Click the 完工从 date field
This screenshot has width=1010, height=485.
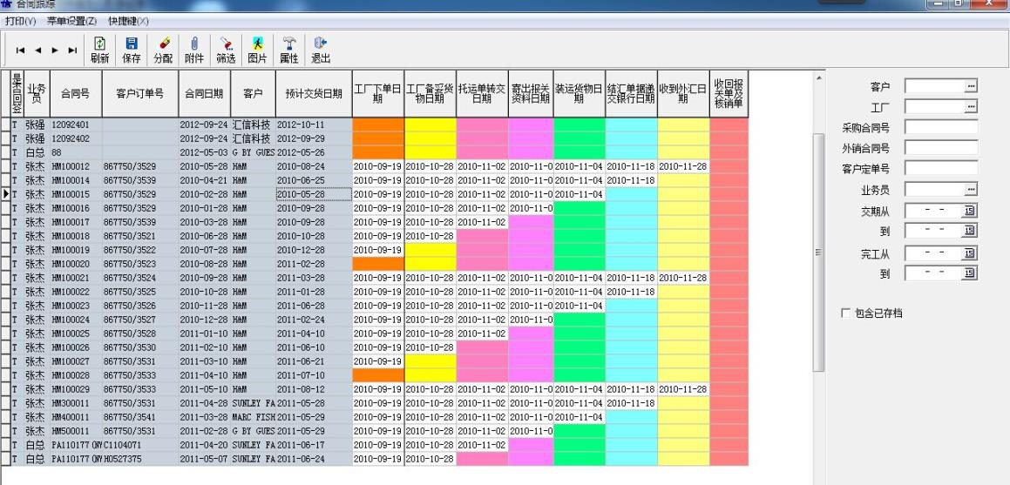click(x=934, y=253)
